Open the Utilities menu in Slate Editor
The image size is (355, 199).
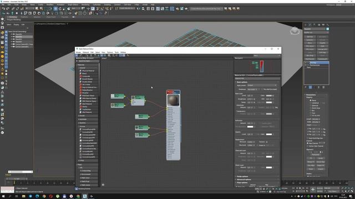(x=123, y=52)
